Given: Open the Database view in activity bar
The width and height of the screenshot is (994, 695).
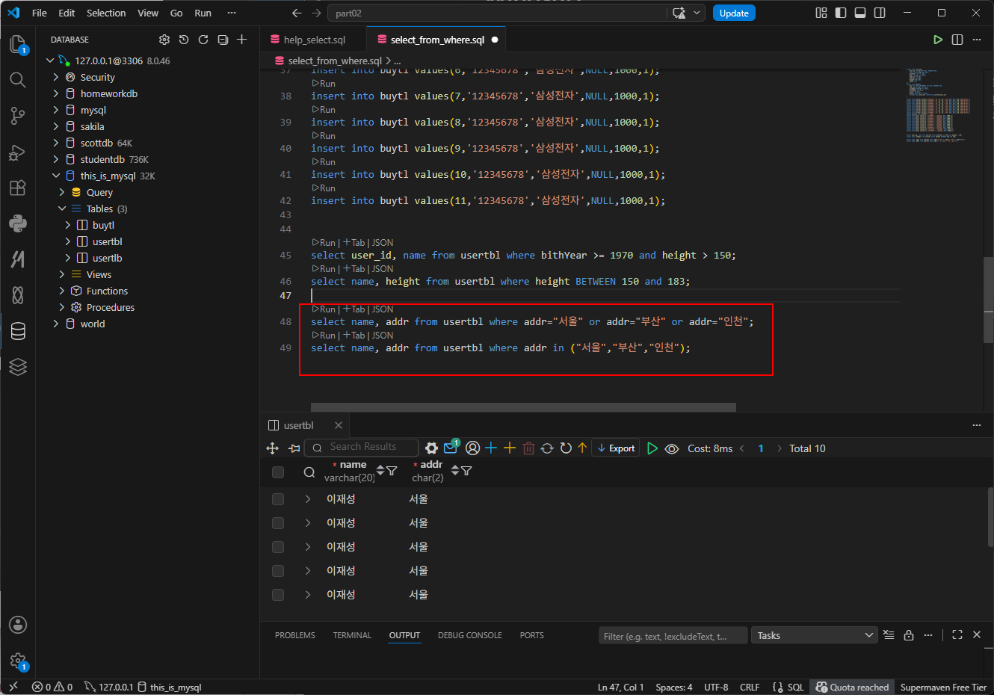Looking at the screenshot, I should click(x=18, y=331).
